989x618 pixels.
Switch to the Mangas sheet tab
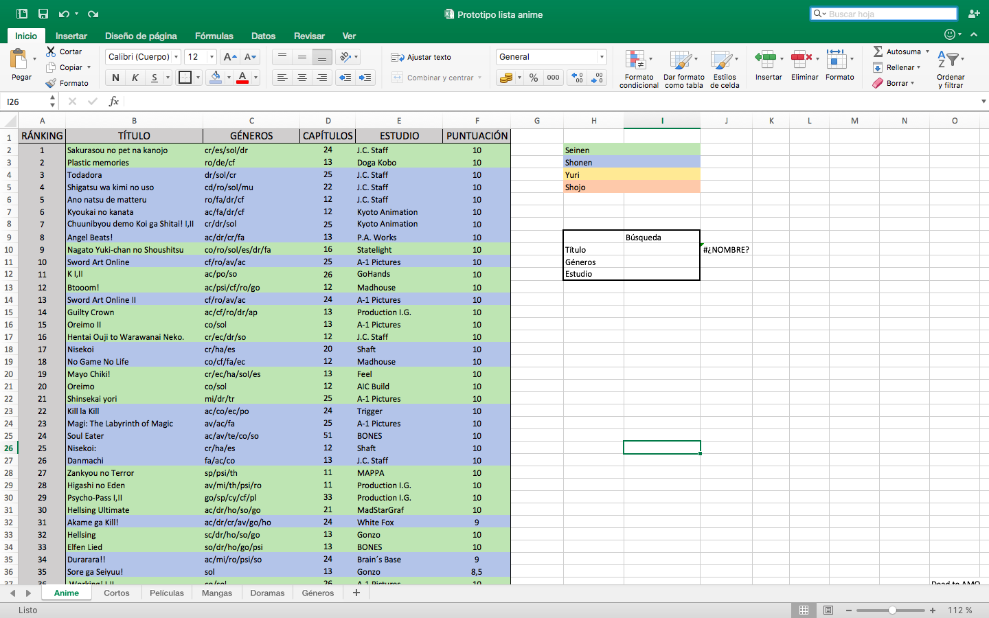217,593
